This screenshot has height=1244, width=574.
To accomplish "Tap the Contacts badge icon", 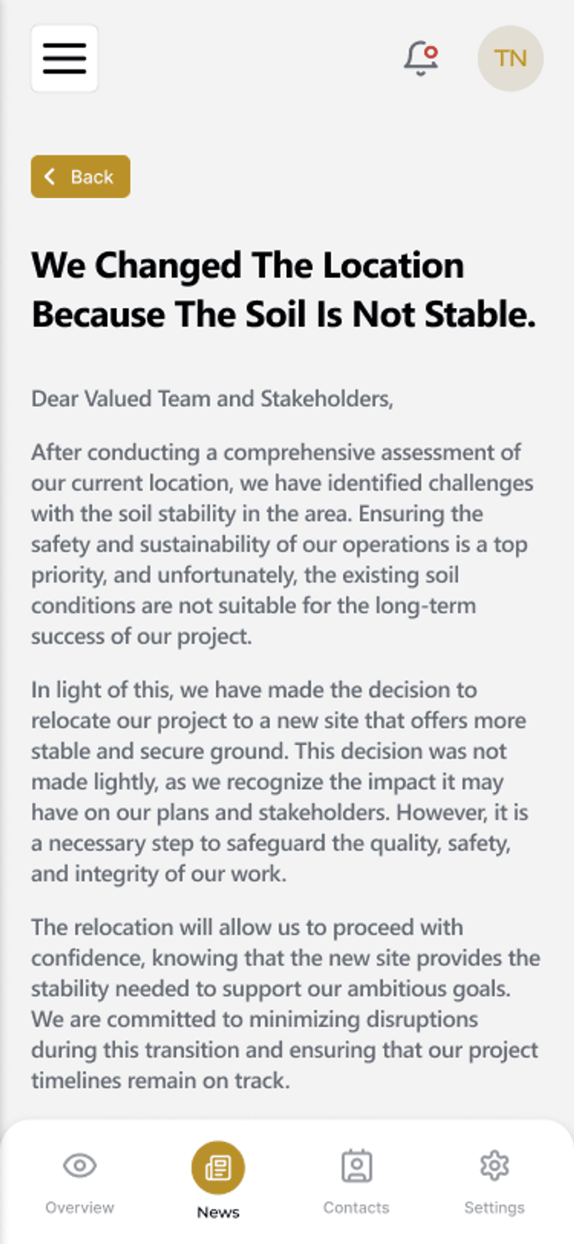I will coord(356,1166).
